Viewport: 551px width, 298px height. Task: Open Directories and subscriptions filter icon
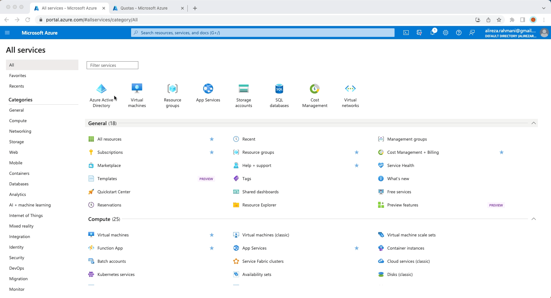(x=419, y=33)
